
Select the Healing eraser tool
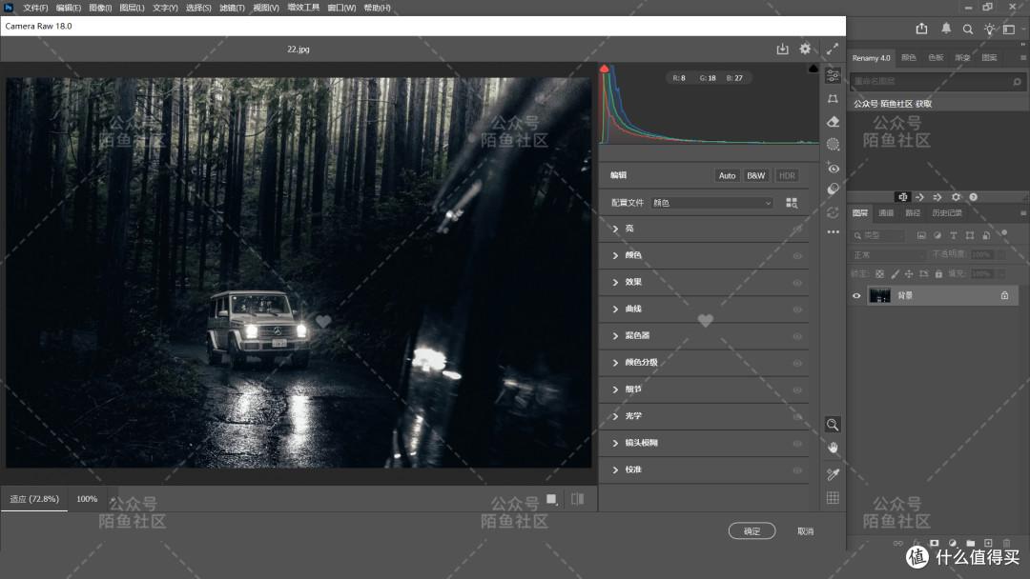click(833, 122)
